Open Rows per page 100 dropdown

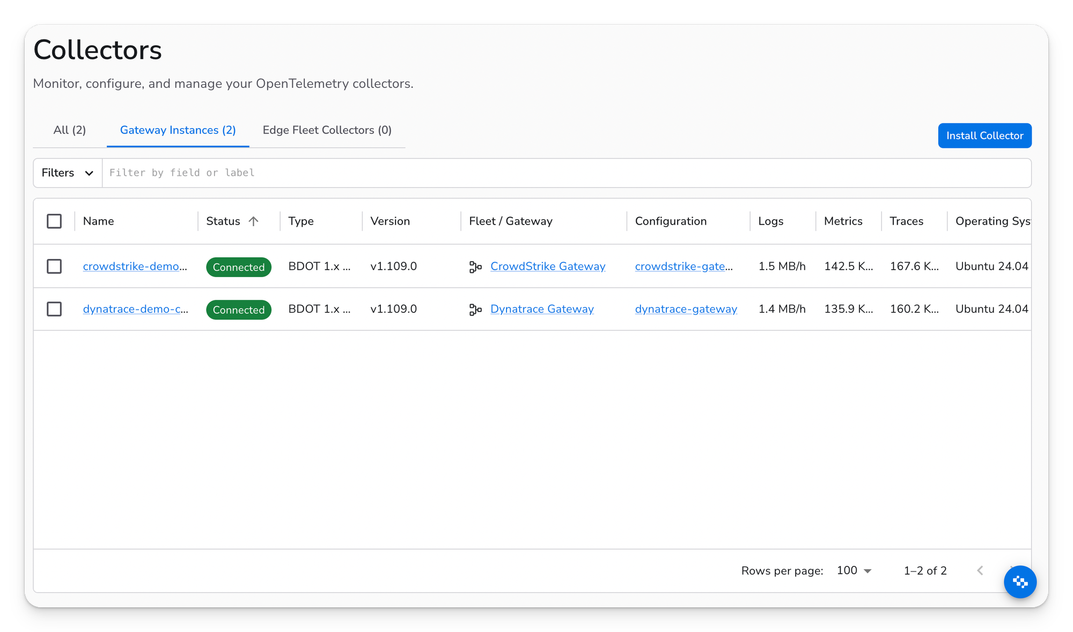pyautogui.click(x=854, y=571)
